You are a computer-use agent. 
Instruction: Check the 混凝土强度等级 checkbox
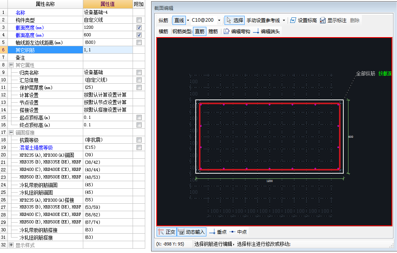click(x=139, y=147)
